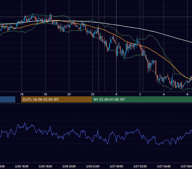The width and height of the screenshot is (192, 169).
Task: Click the 2/27 04:00 time label
Action: point(164,166)
